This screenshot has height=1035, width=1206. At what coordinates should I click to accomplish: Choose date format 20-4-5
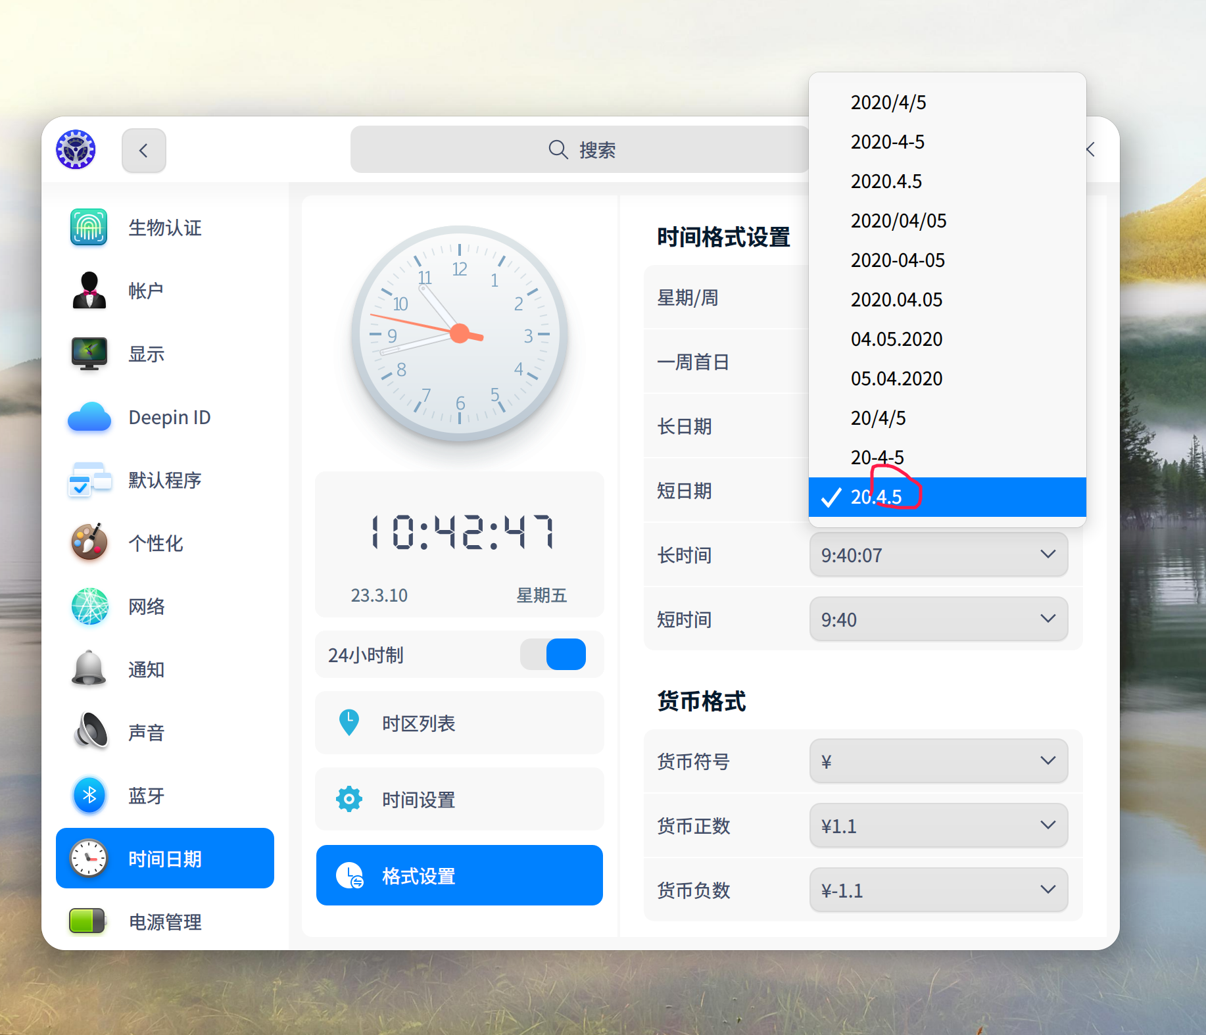click(x=947, y=458)
